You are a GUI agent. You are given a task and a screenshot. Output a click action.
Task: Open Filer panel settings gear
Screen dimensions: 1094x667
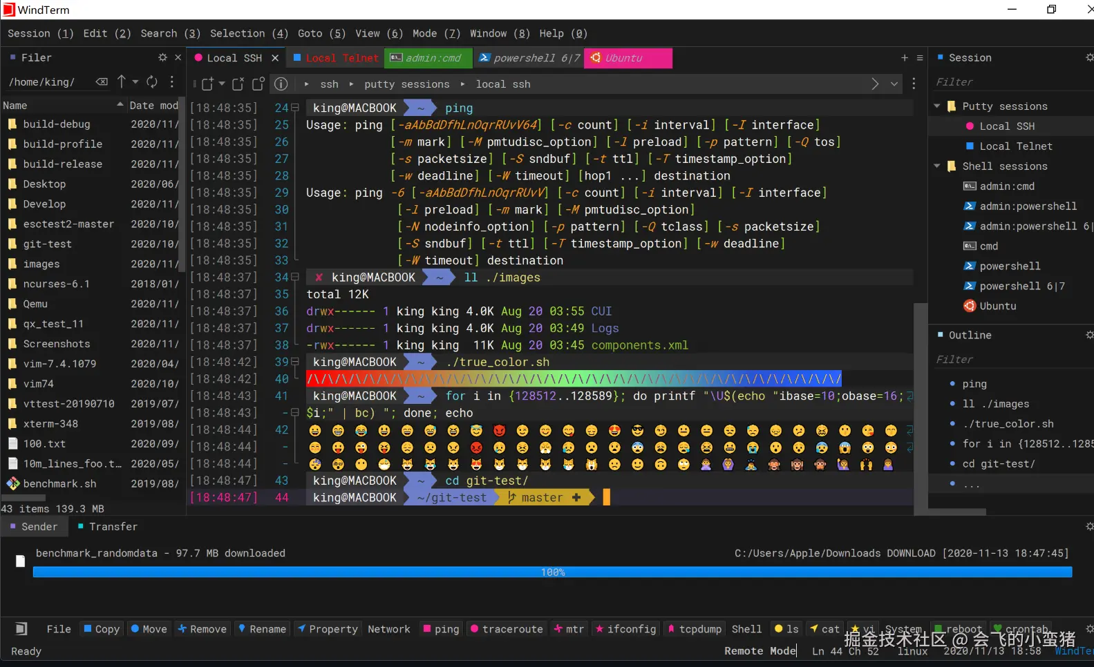coord(162,57)
